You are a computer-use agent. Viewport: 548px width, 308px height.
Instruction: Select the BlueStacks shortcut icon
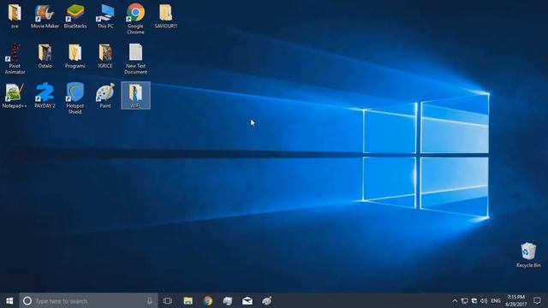[x=75, y=16]
